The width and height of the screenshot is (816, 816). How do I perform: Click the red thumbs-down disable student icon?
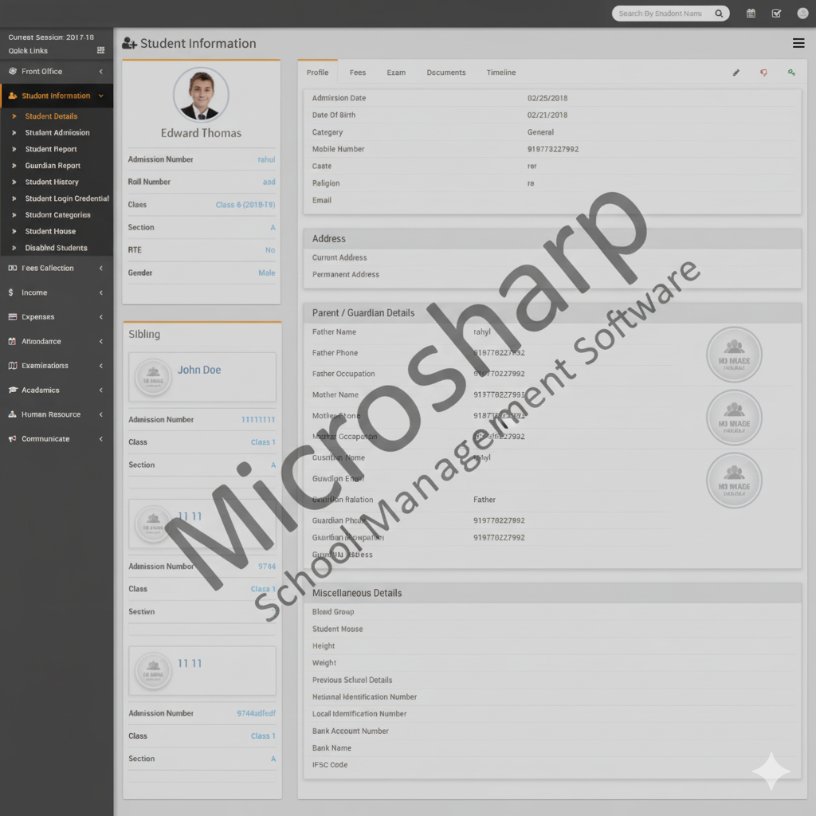pyautogui.click(x=763, y=73)
